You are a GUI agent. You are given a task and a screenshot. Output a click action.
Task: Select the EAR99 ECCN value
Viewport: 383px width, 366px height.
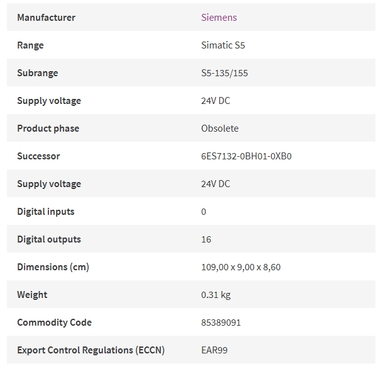(214, 350)
